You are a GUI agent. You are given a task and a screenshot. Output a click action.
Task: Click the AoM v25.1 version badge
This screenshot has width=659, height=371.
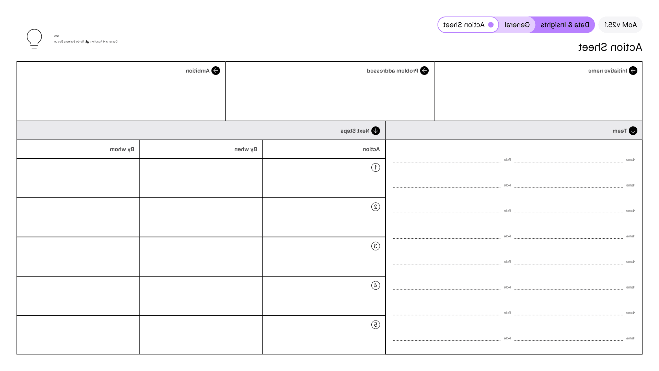(620, 25)
